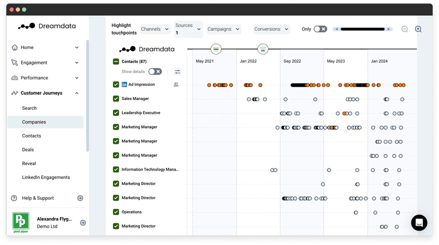Screen dimensions: 439x245
Task: Open the Deals page
Action: click(28, 150)
